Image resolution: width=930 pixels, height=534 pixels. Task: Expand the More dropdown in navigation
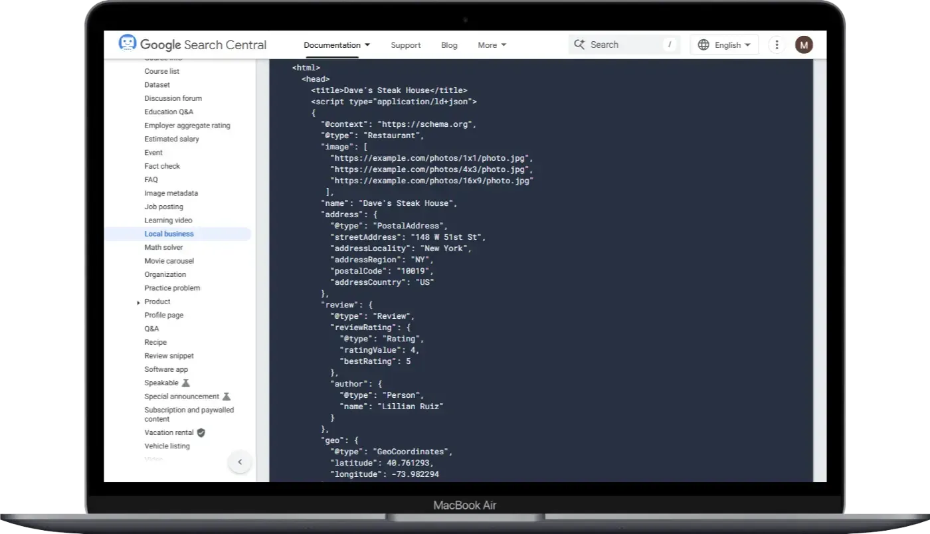tap(492, 45)
